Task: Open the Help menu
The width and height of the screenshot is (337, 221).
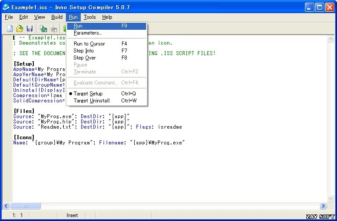Action: (x=107, y=17)
